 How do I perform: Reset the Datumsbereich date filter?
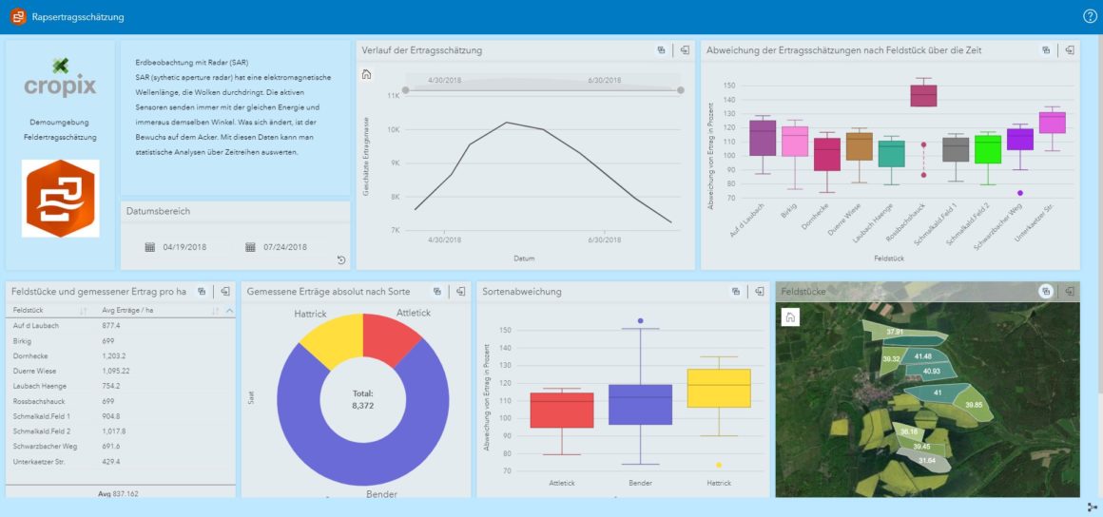coord(341,260)
